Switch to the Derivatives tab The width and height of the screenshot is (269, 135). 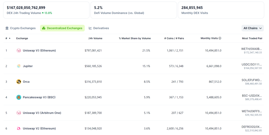click(x=99, y=28)
